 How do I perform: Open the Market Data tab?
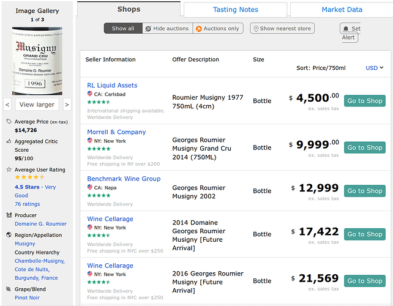[x=341, y=10]
